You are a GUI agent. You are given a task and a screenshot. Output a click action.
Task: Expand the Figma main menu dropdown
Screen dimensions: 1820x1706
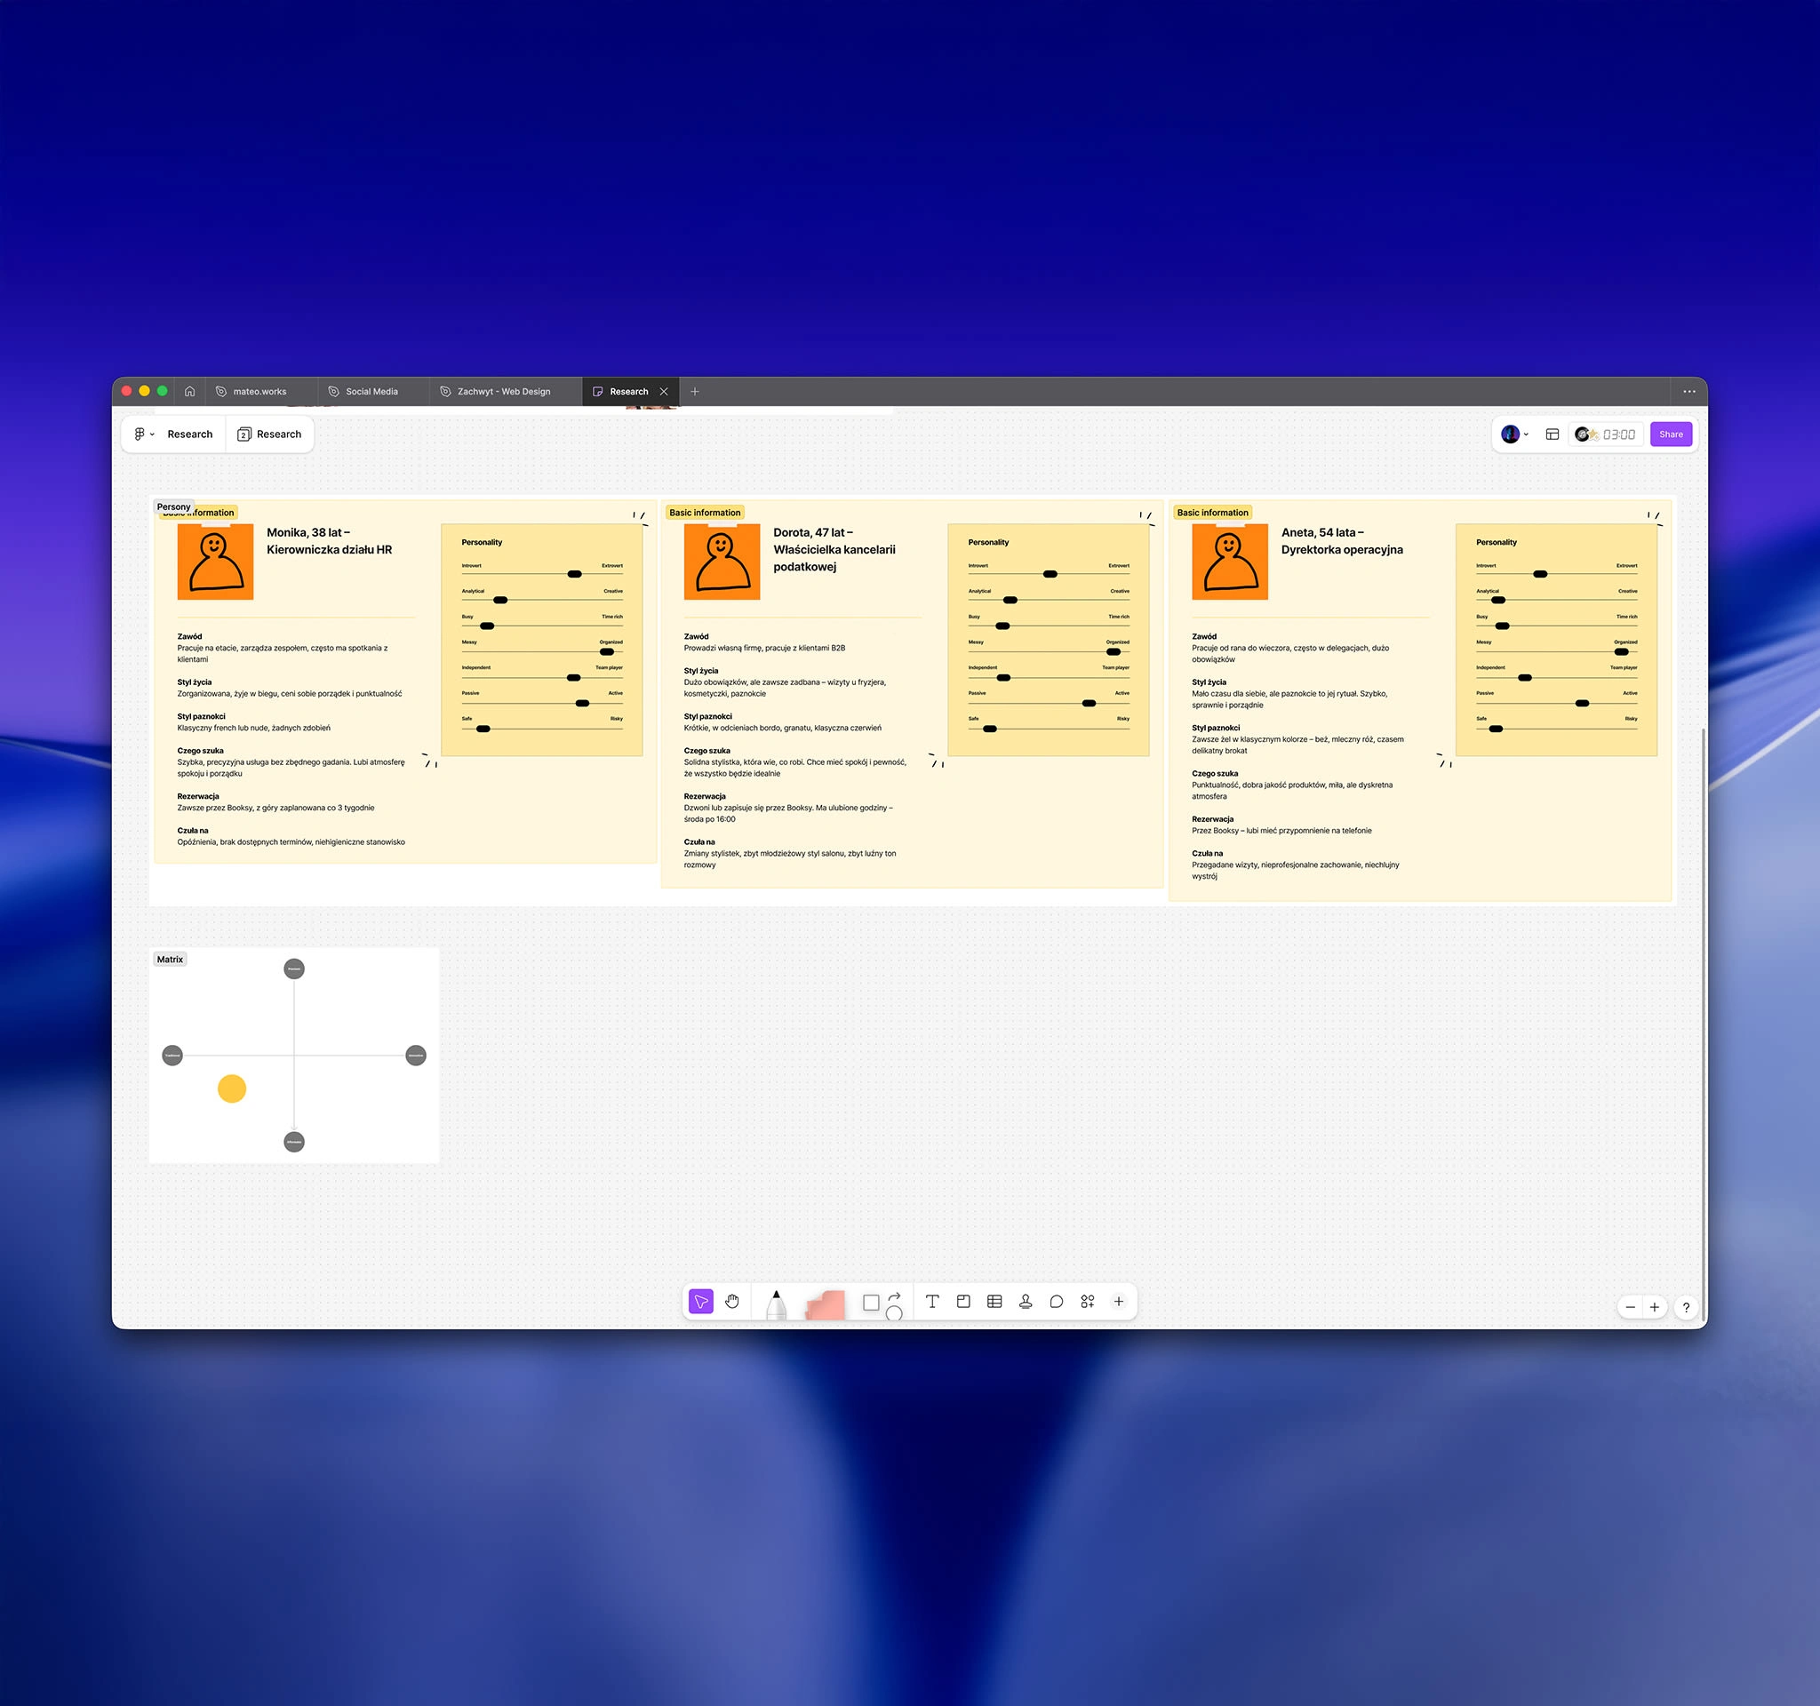(144, 434)
